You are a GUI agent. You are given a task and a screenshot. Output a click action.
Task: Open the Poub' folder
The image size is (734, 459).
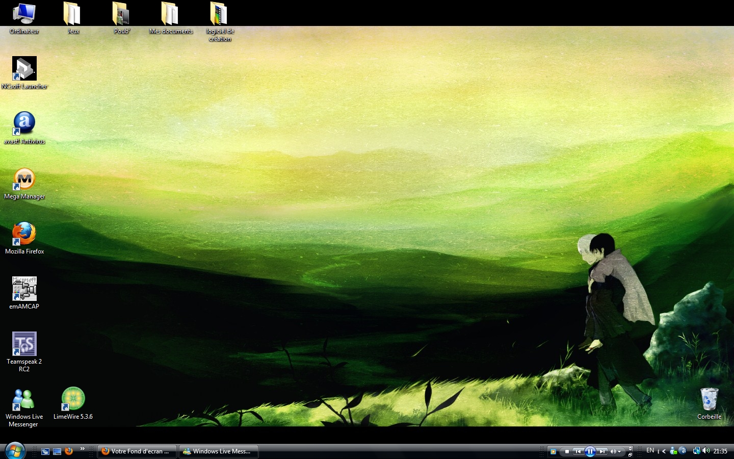tap(122, 18)
